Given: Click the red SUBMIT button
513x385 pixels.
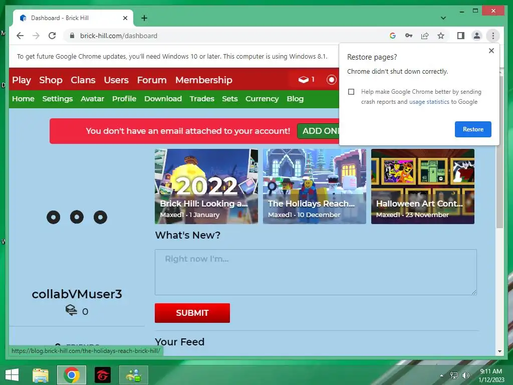Looking at the screenshot, I should (x=192, y=313).
